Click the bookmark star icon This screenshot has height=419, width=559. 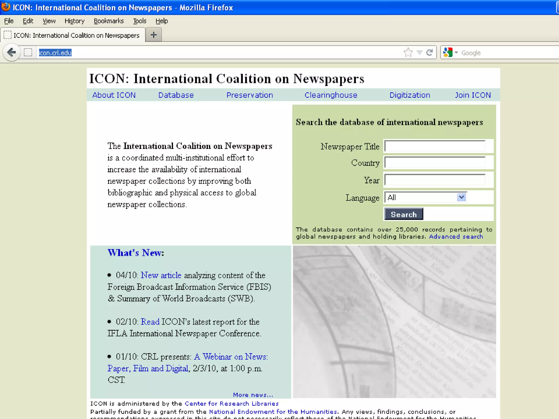click(408, 52)
